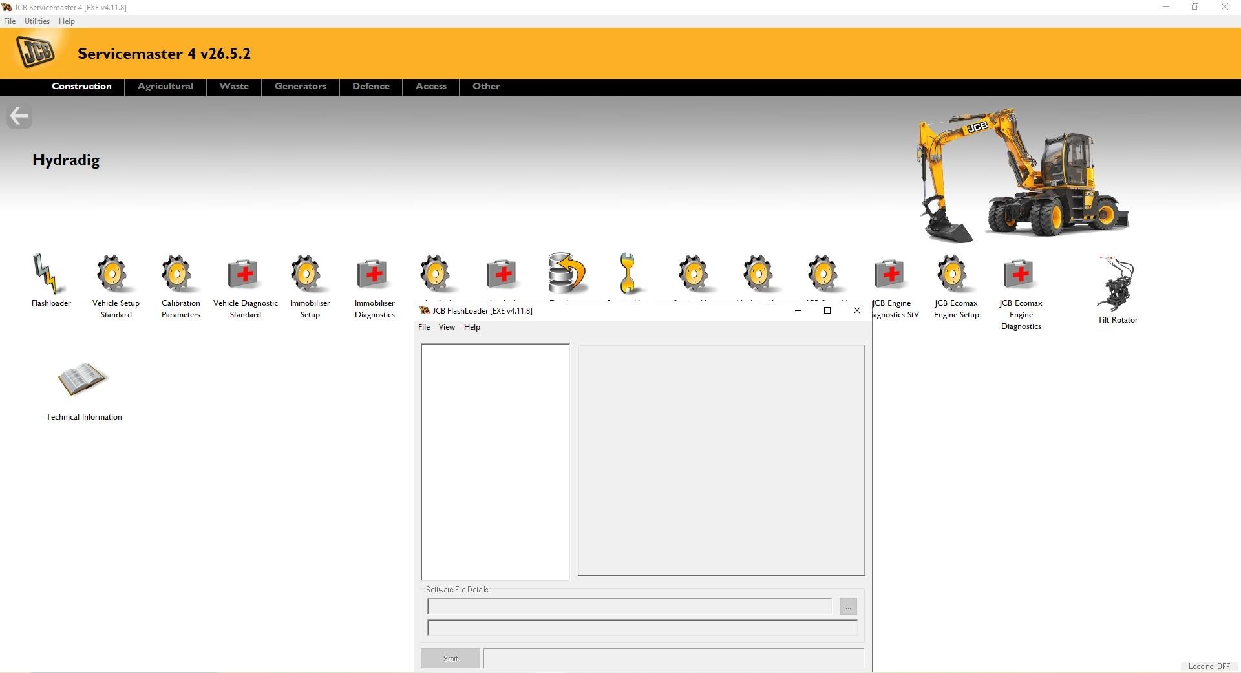The height and width of the screenshot is (673, 1241).
Task: Click the Hydradig heading text
Action: point(66,160)
